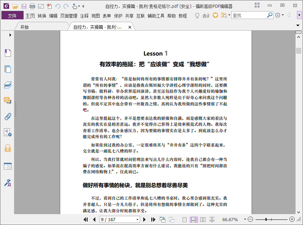Open the 主页 ribbon tab
Viewport: 303px width, 225px height.
pos(30,16)
